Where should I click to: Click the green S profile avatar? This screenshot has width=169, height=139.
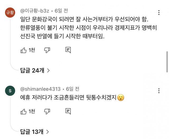click(x=10, y=90)
